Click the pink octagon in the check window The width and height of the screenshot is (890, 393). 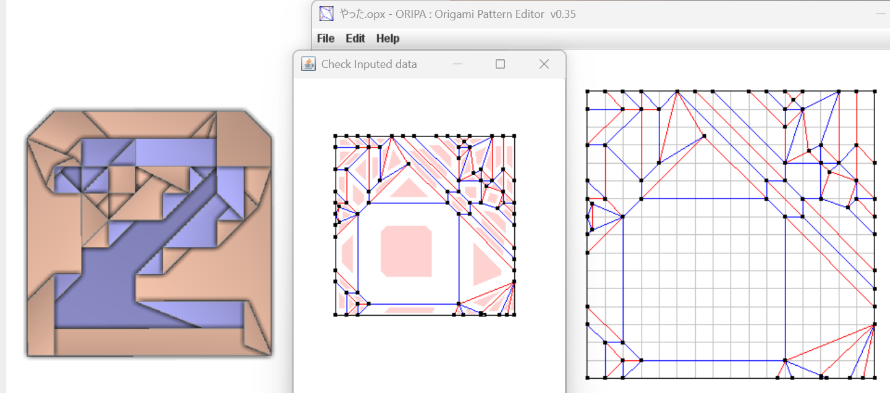(x=406, y=251)
